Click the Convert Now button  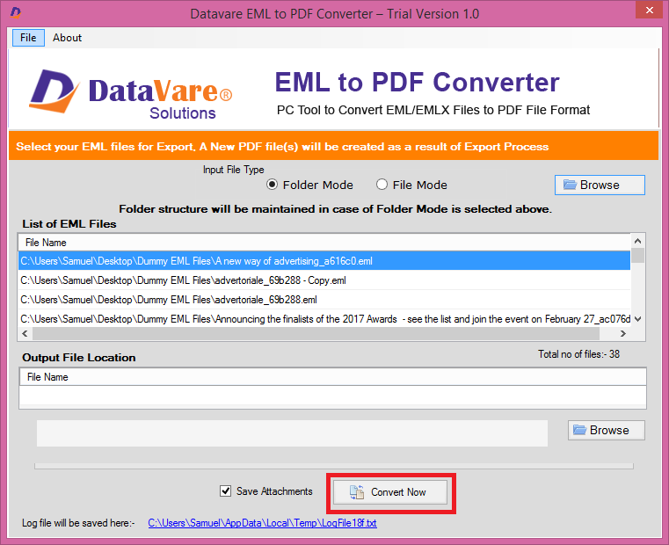coord(390,492)
